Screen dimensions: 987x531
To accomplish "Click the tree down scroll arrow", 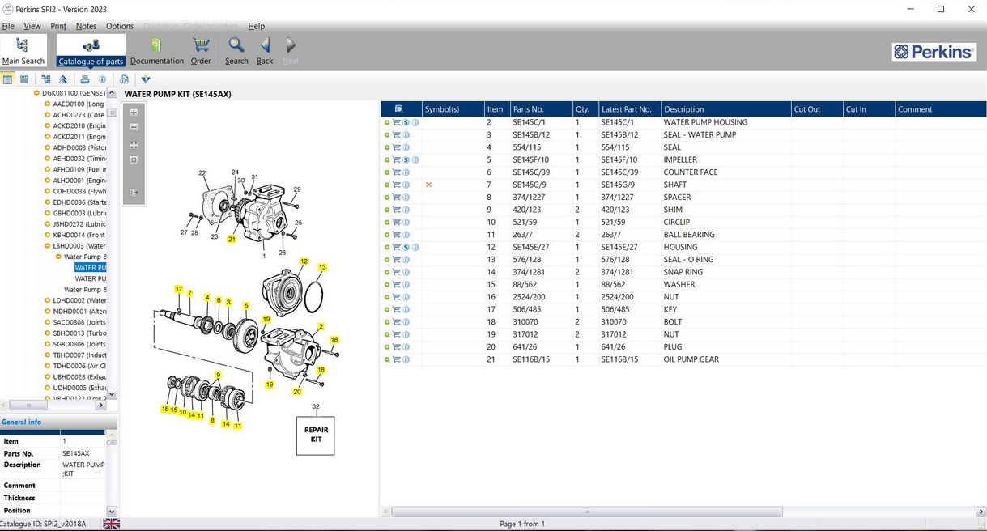I will (x=112, y=394).
